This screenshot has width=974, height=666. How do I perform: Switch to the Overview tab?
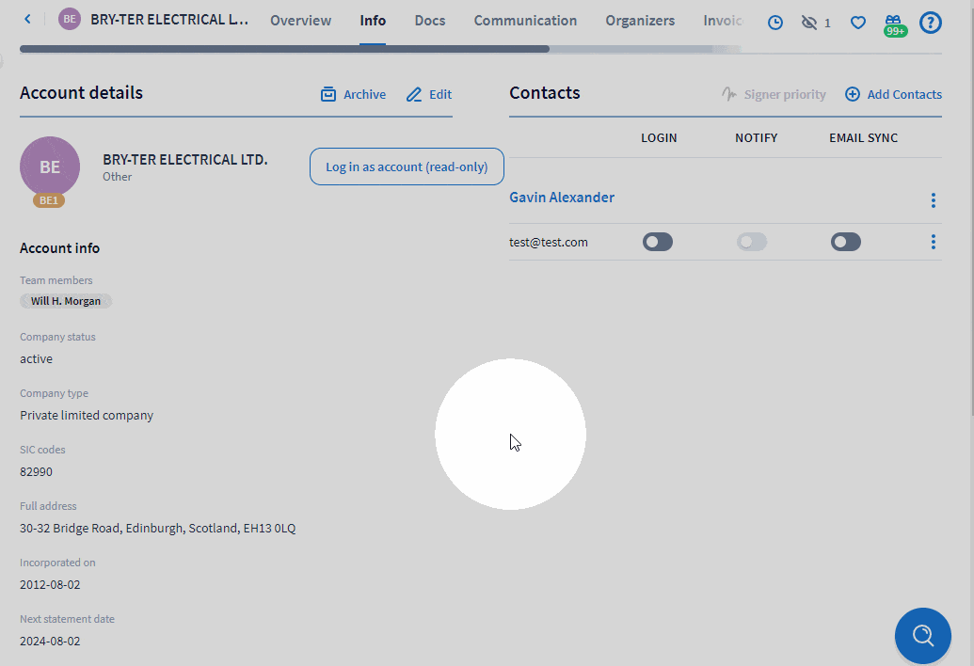[x=300, y=21]
